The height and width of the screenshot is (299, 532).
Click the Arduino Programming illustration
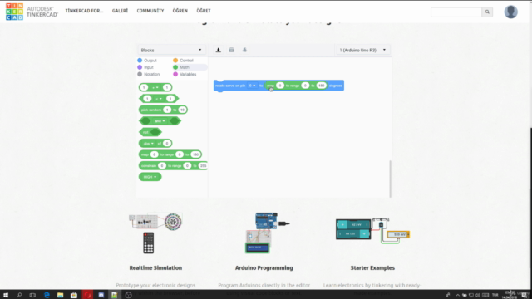267,233
